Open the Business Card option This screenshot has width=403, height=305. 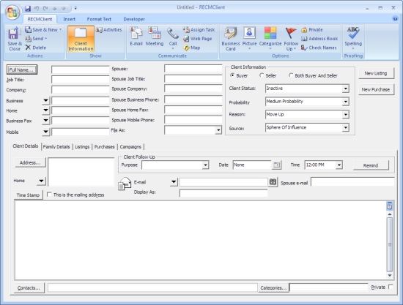coord(231,39)
